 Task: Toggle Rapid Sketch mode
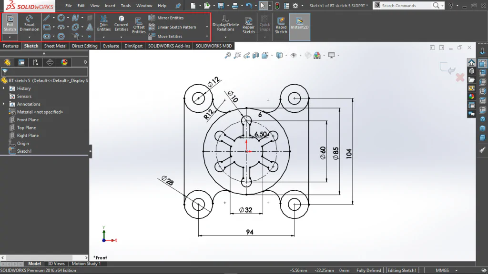click(x=281, y=27)
